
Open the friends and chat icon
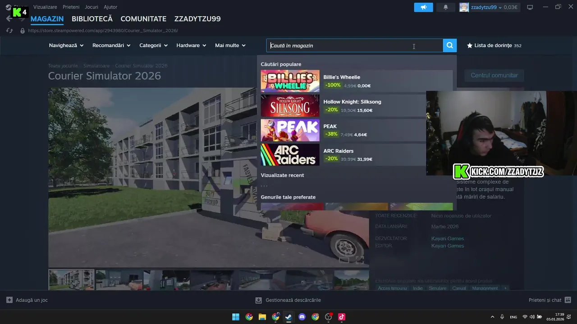[568, 300]
